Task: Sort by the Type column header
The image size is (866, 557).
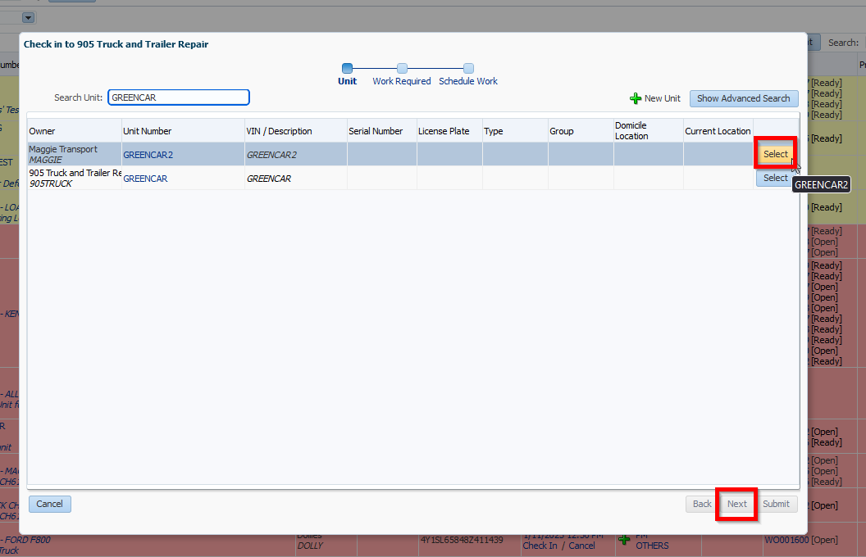Action: (x=515, y=131)
